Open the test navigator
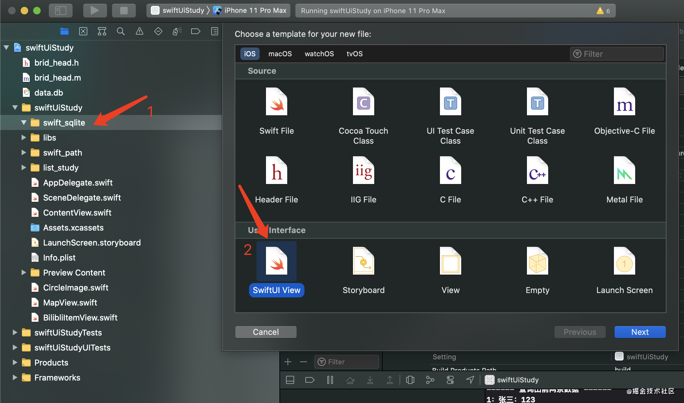The width and height of the screenshot is (684, 403). (x=158, y=31)
